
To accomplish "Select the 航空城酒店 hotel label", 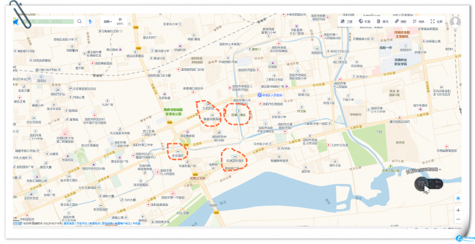I will tap(100, 209).
